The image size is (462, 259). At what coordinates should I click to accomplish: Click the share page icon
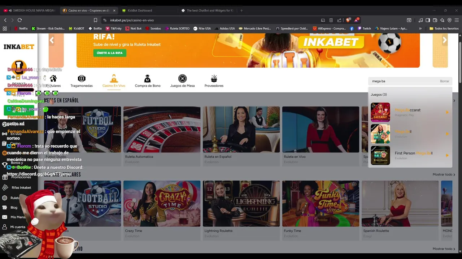pos(339,20)
